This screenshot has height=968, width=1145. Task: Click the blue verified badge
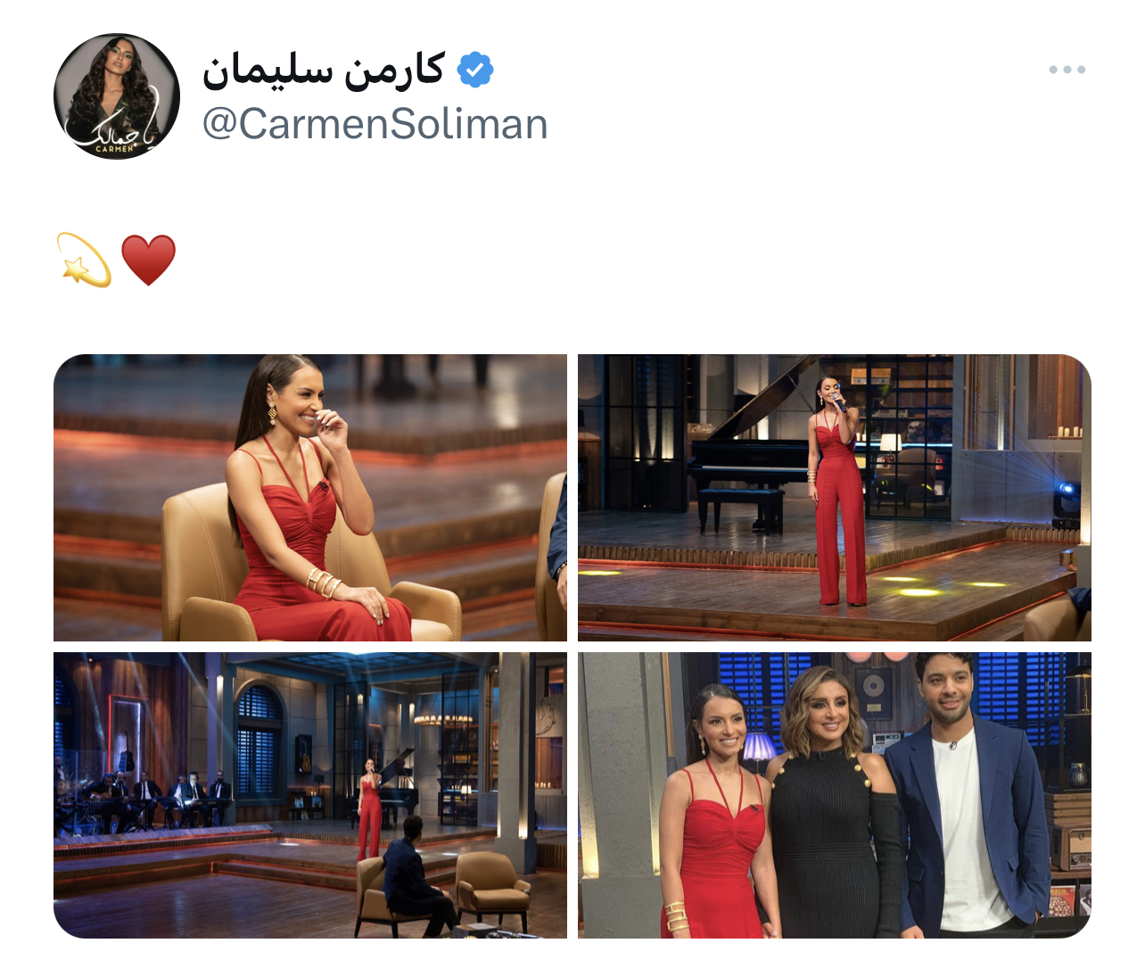tap(475, 70)
